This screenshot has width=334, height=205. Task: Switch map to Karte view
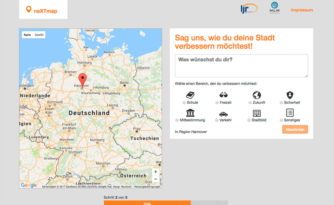(x=27, y=35)
